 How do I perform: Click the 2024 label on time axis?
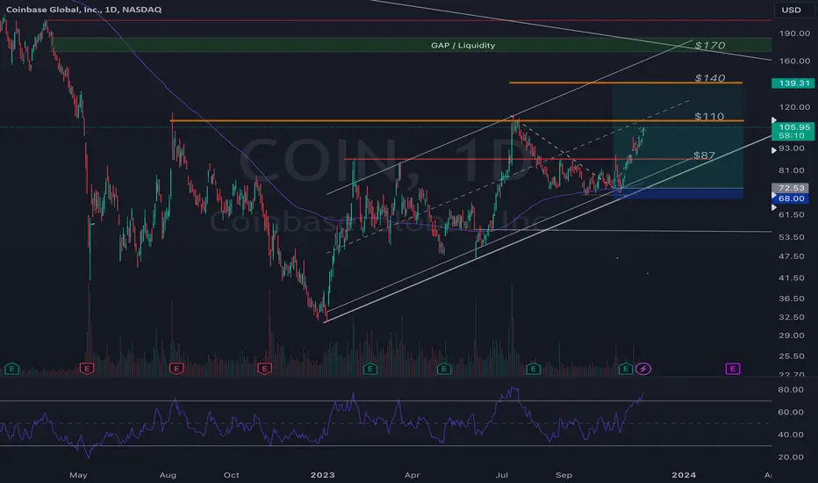point(684,475)
